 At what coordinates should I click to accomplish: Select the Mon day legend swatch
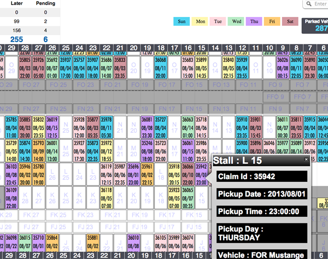200,22
